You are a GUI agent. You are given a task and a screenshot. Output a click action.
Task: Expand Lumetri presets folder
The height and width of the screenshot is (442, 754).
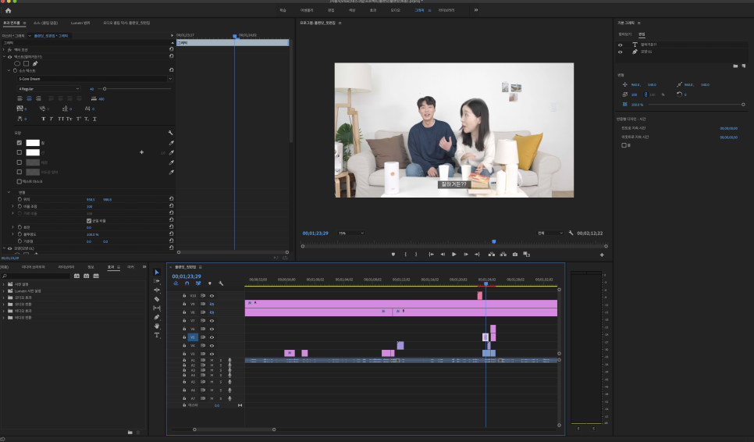[4, 291]
